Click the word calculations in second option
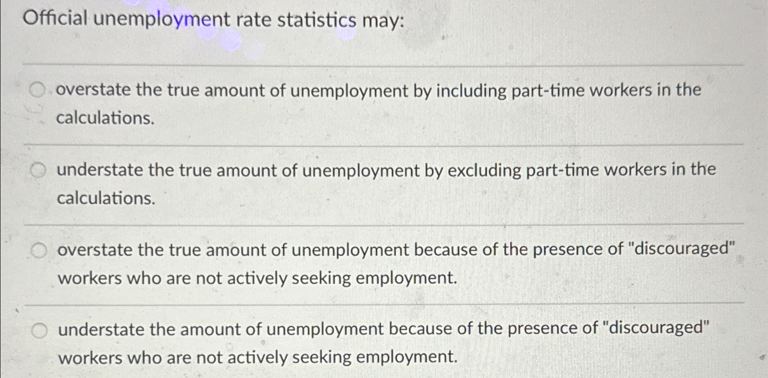 pos(105,198)
